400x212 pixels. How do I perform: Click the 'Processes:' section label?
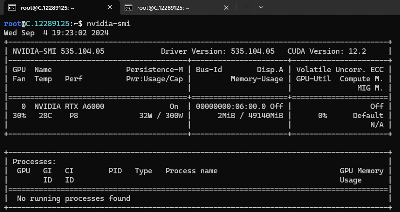34,162
